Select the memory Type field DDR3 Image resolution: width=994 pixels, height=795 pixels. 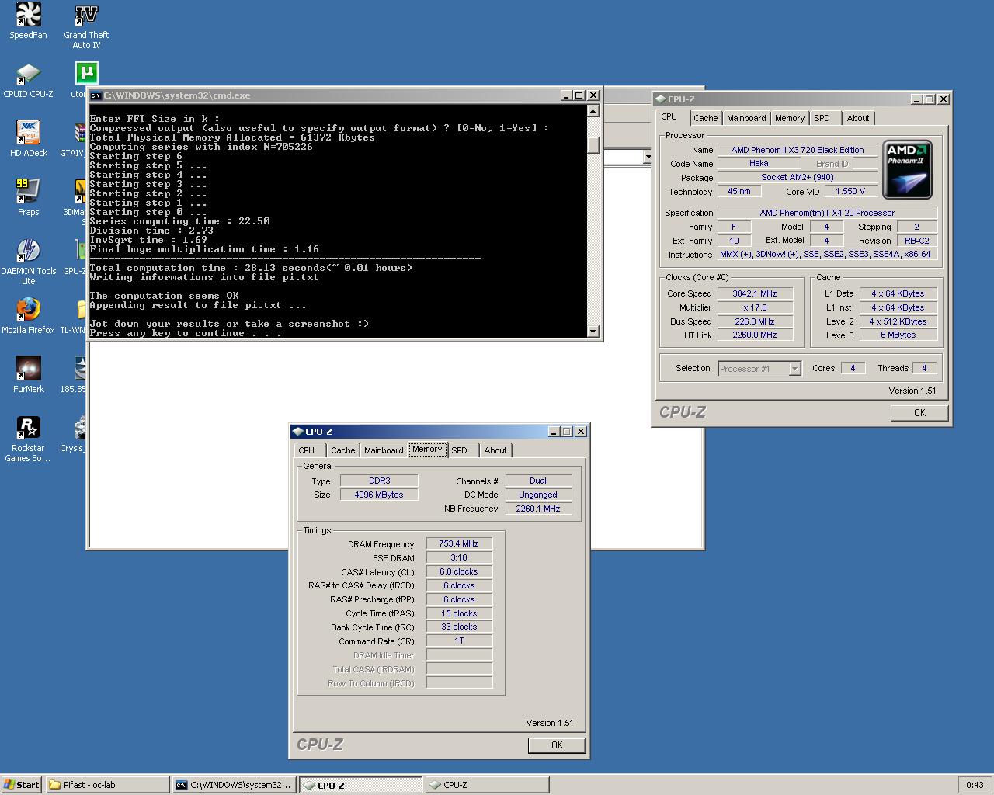[379, 481]
